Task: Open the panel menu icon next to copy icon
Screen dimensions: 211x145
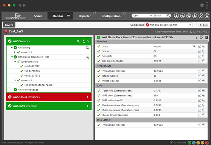Action: coord(206,37)
